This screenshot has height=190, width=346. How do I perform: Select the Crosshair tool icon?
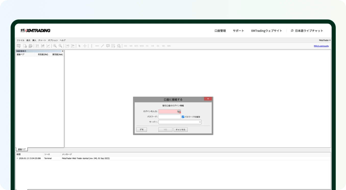85,46
